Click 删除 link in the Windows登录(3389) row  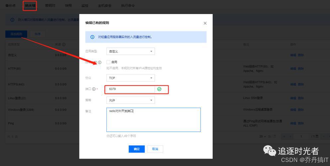tap(301, 110)
